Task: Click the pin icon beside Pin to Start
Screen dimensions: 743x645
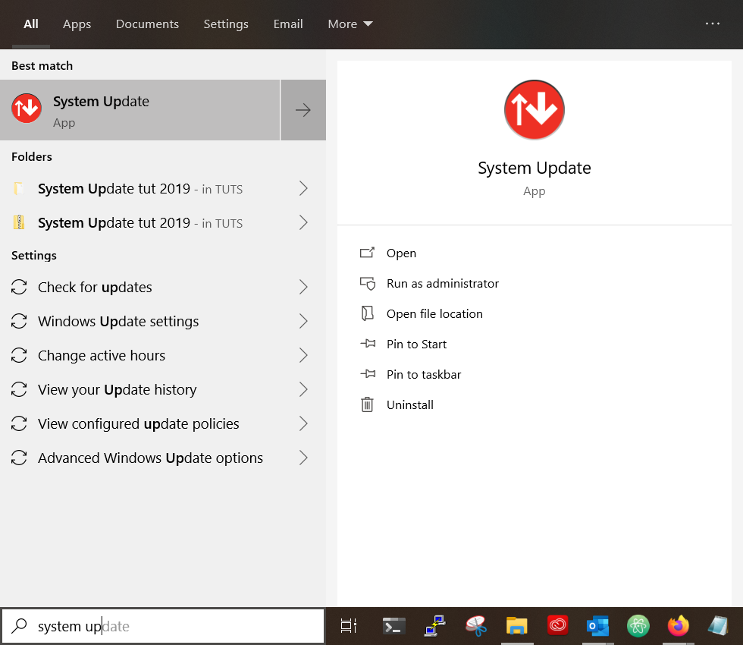Action: [x=368, y=343]
